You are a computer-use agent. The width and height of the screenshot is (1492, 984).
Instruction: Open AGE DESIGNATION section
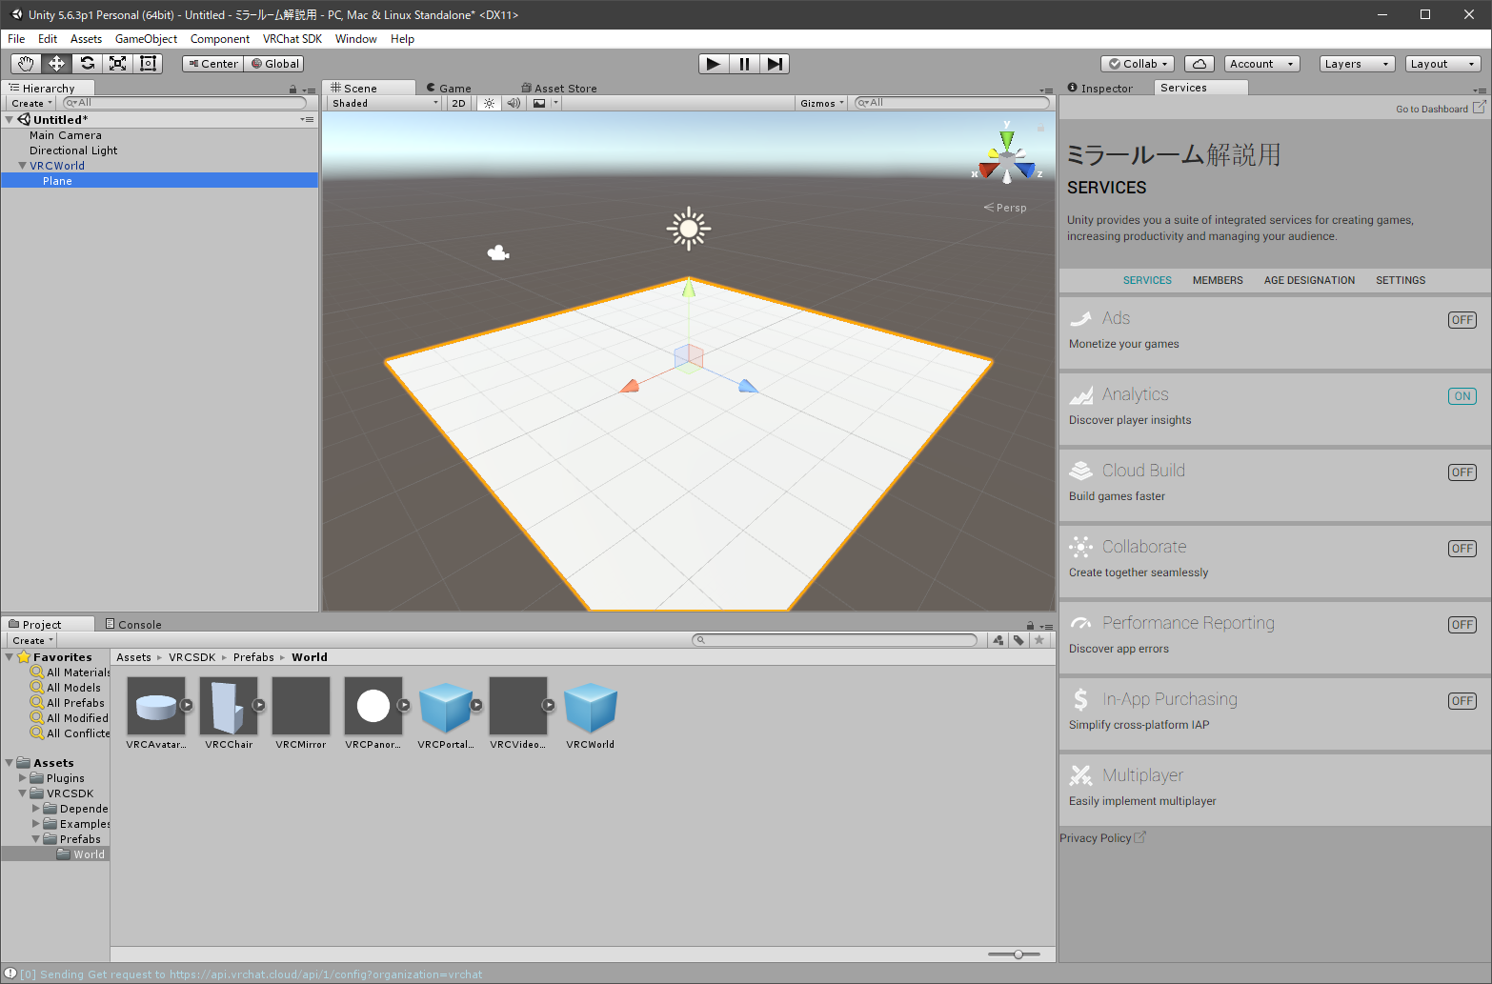coord(1309,280)
